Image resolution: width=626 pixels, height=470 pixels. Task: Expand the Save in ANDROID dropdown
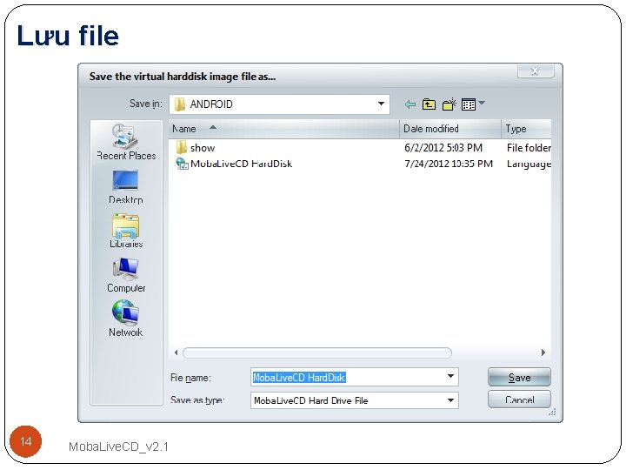click(381, 104)
